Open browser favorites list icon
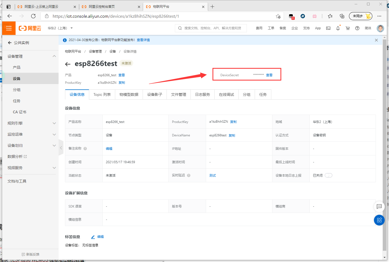The width and height of the screenshot is (389, 262). coord(330,16)
